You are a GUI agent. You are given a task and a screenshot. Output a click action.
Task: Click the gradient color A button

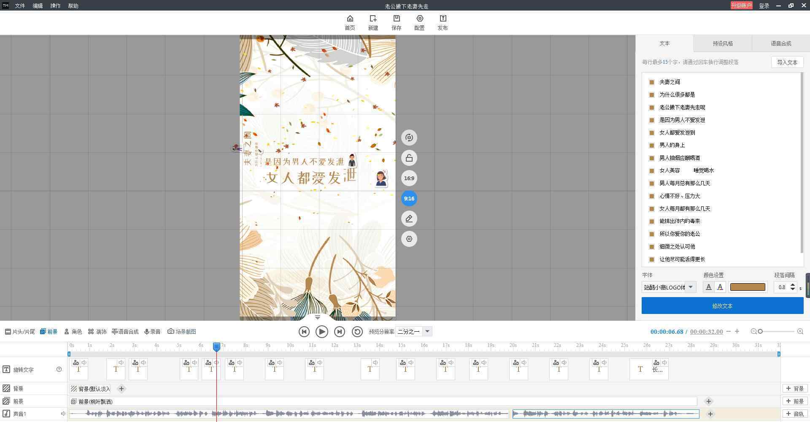point(720,287)
